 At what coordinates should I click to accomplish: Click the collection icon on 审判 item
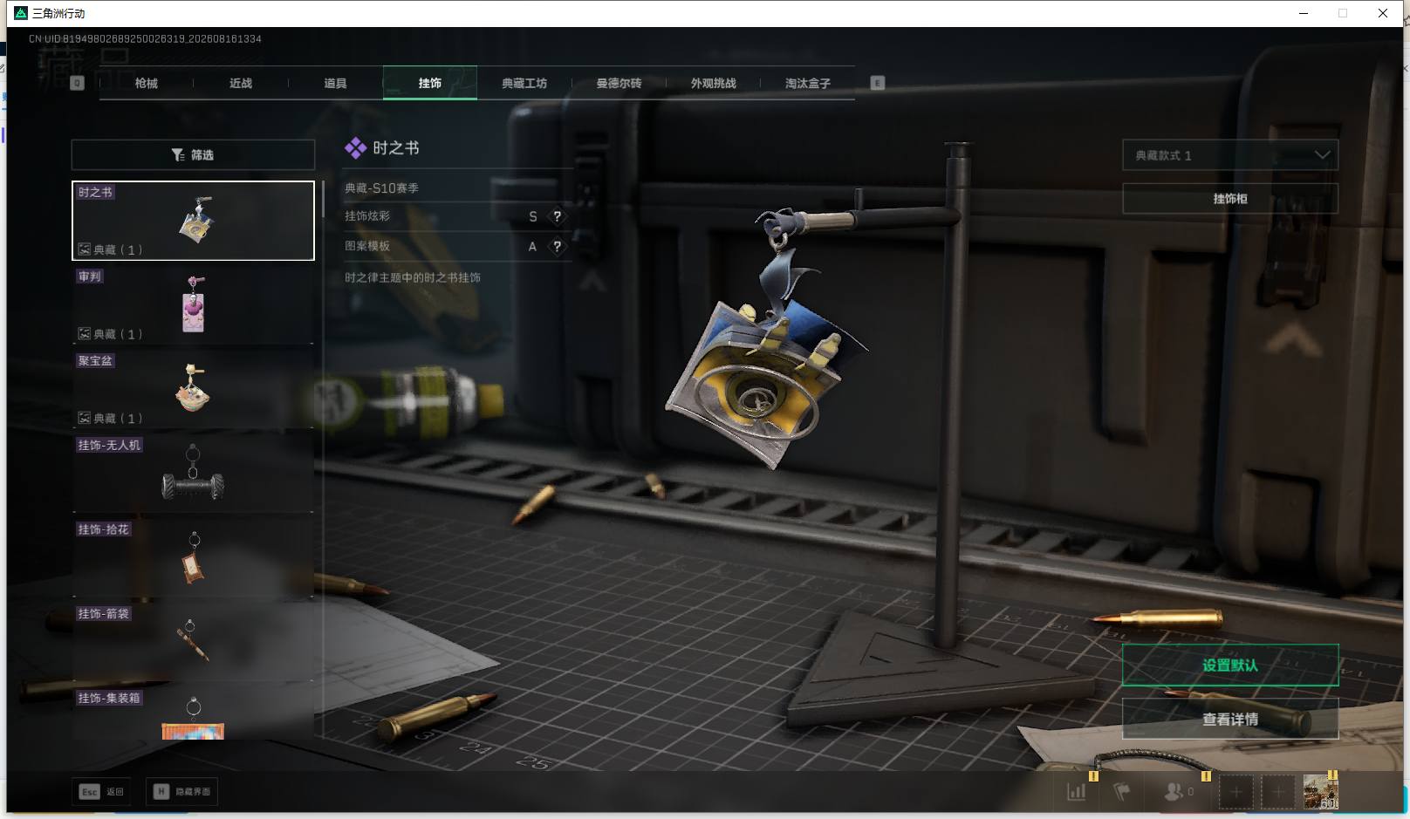[x=85, y=333]
